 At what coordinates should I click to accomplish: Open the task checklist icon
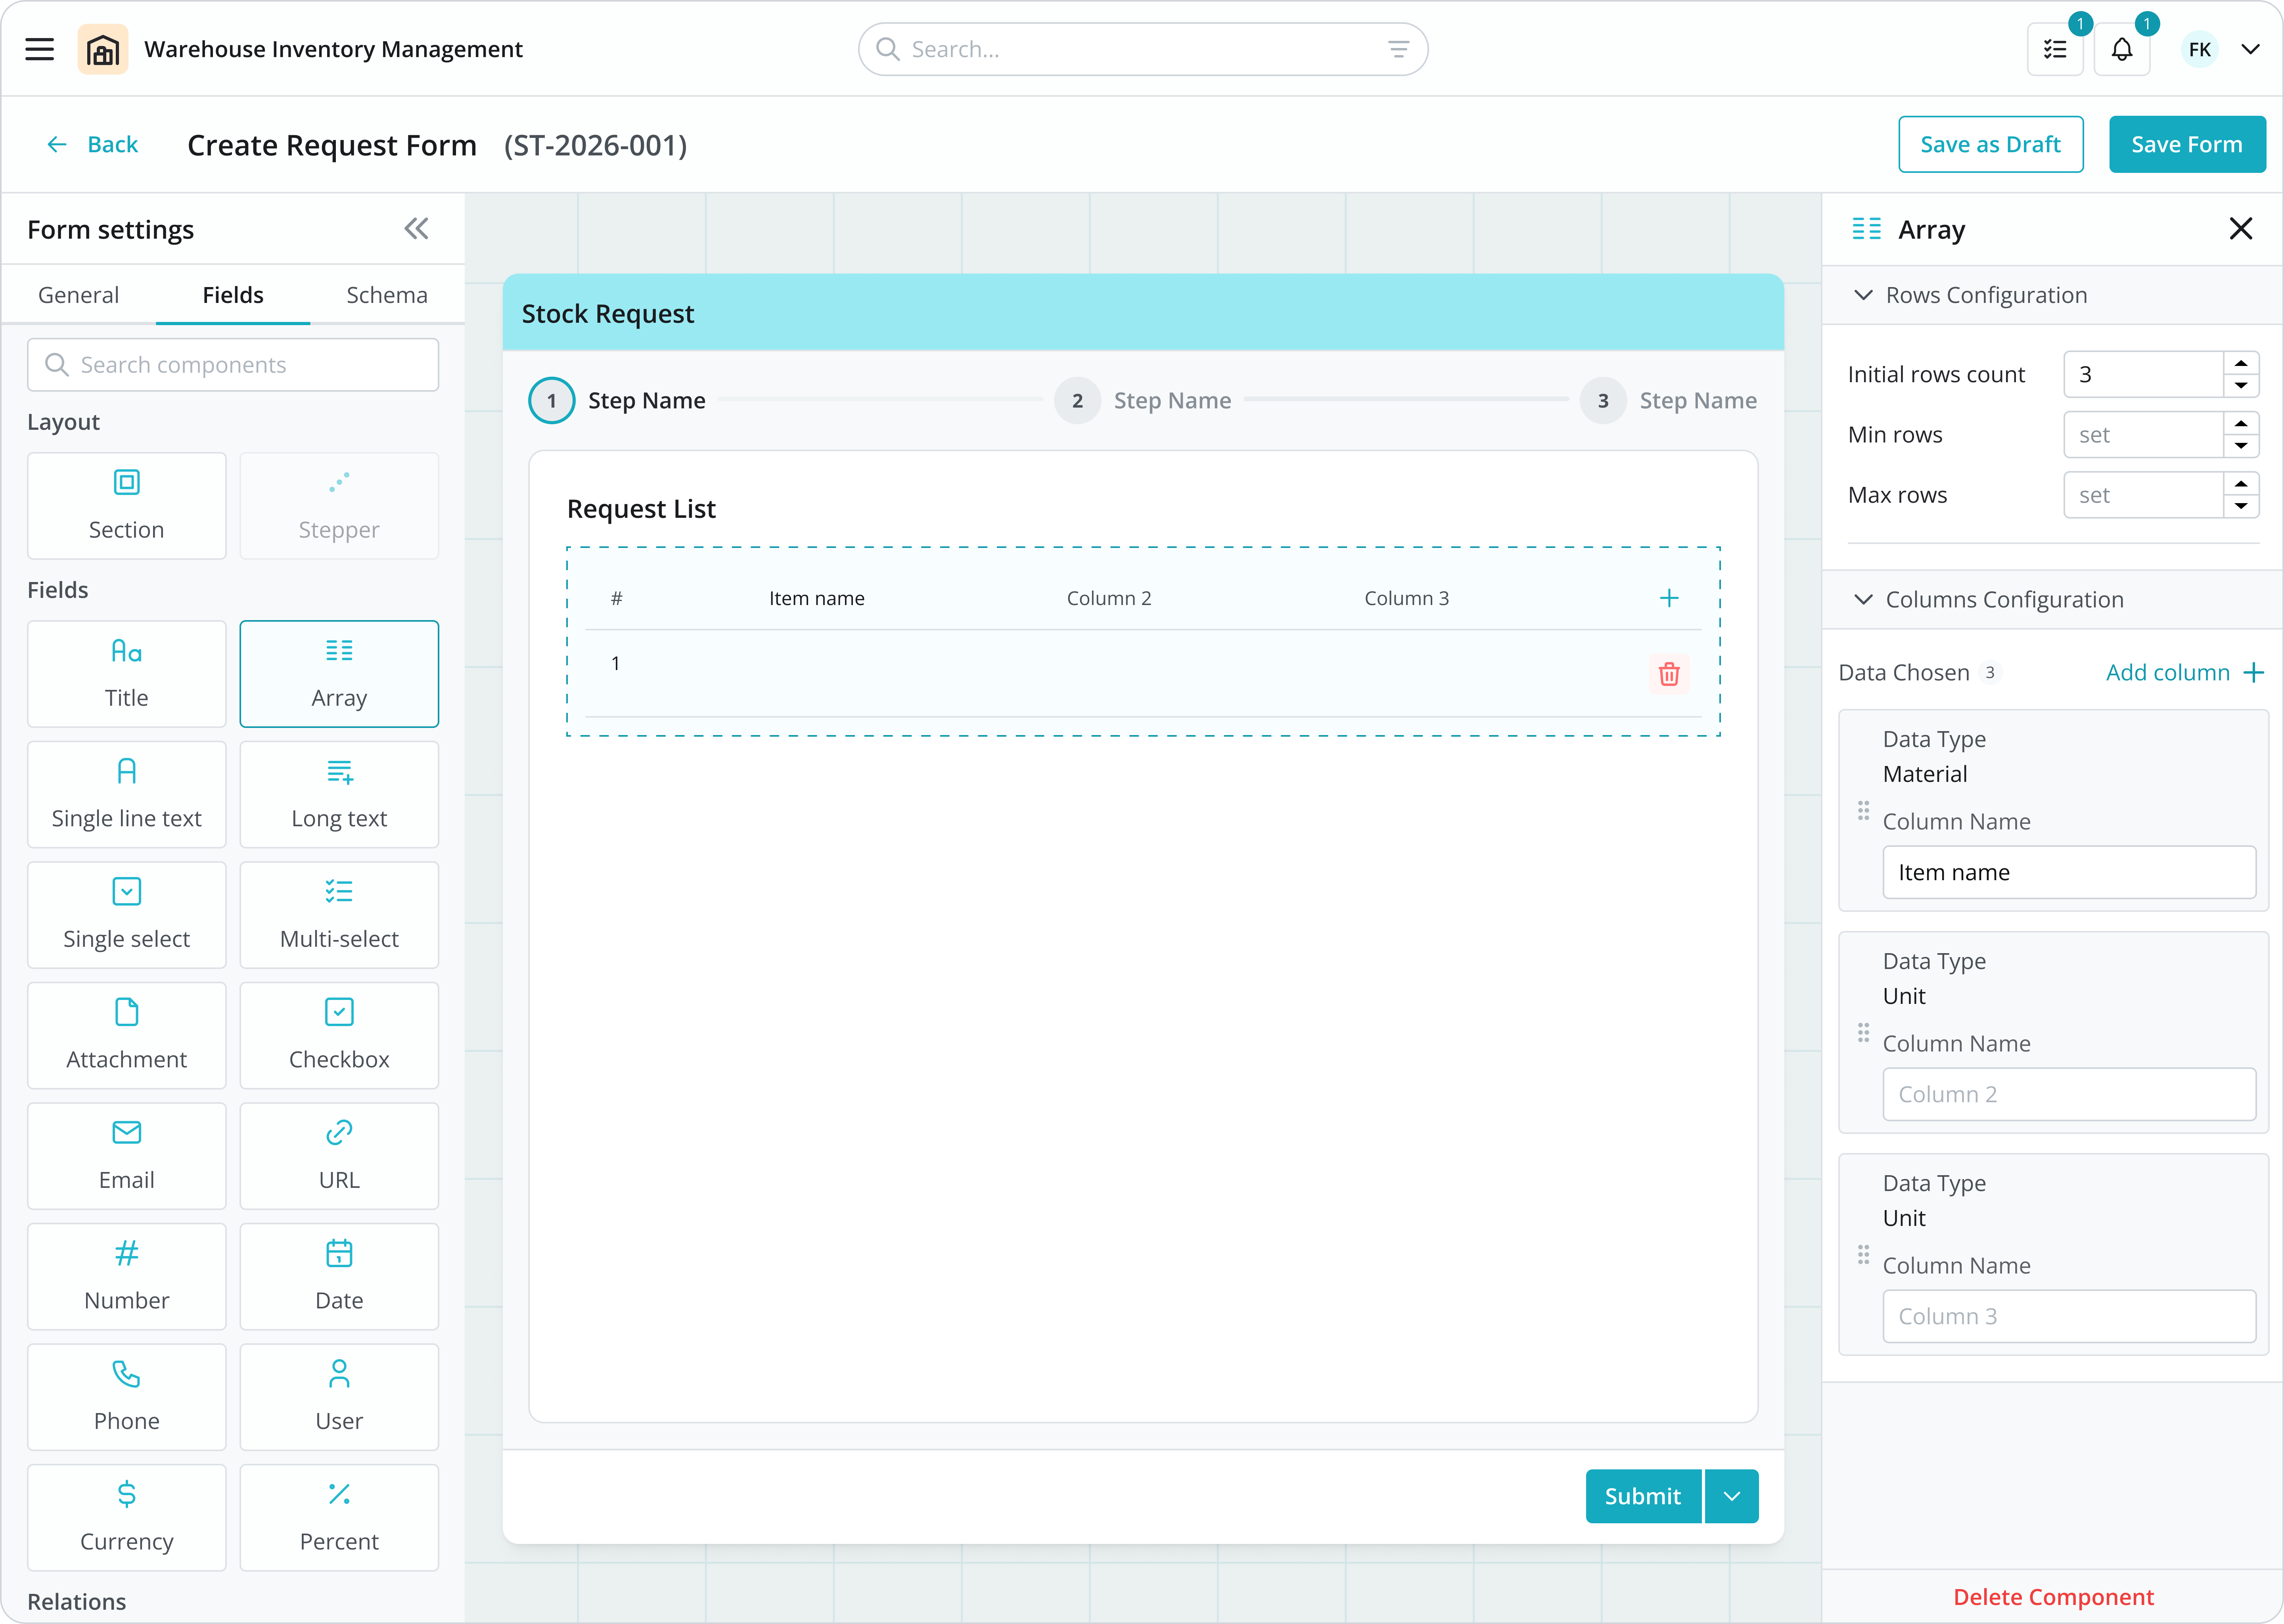(x=2054, y=49)
